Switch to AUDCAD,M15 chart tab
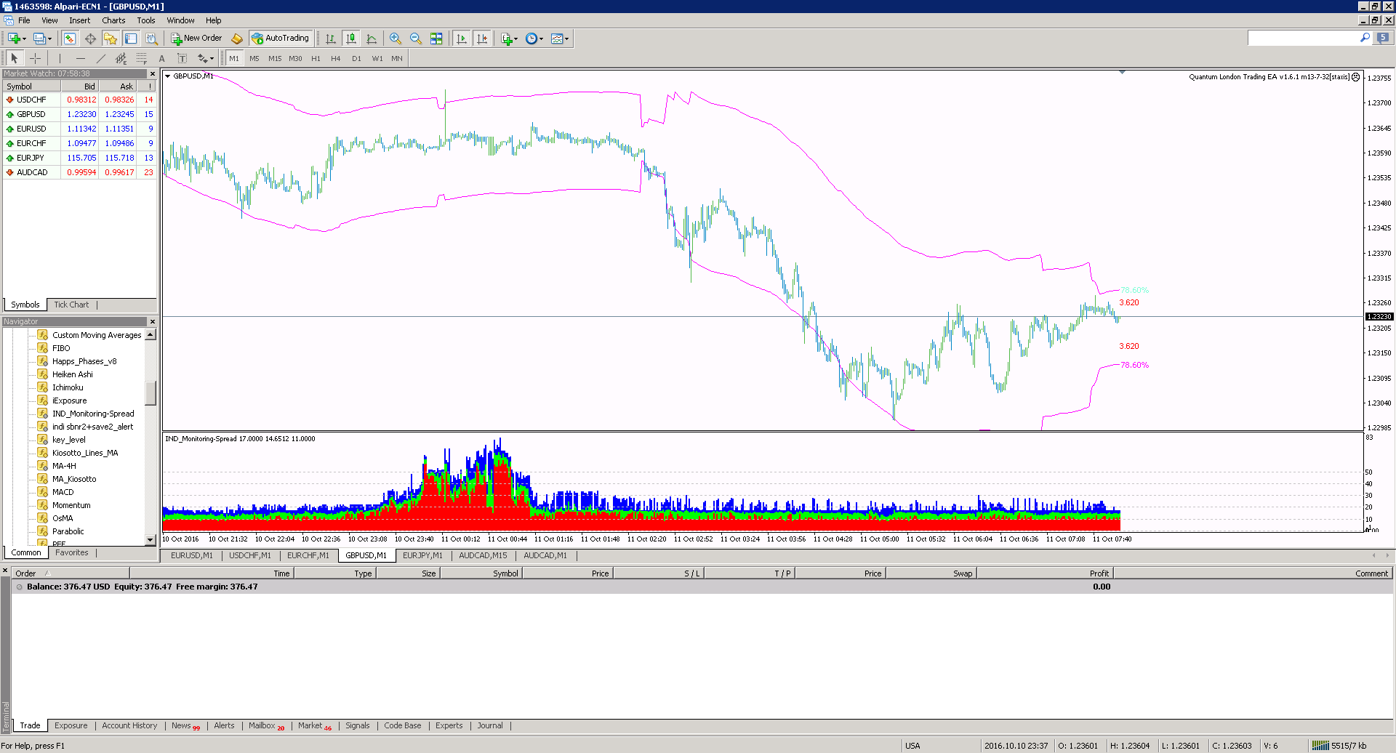 (x=483, y=555)
